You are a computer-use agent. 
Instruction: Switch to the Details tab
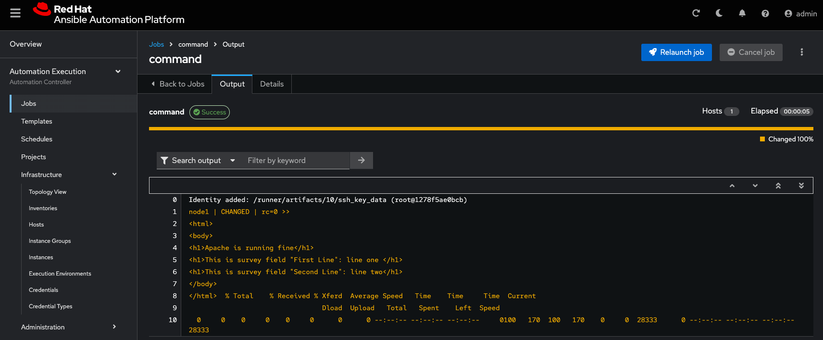pos(272,84)
